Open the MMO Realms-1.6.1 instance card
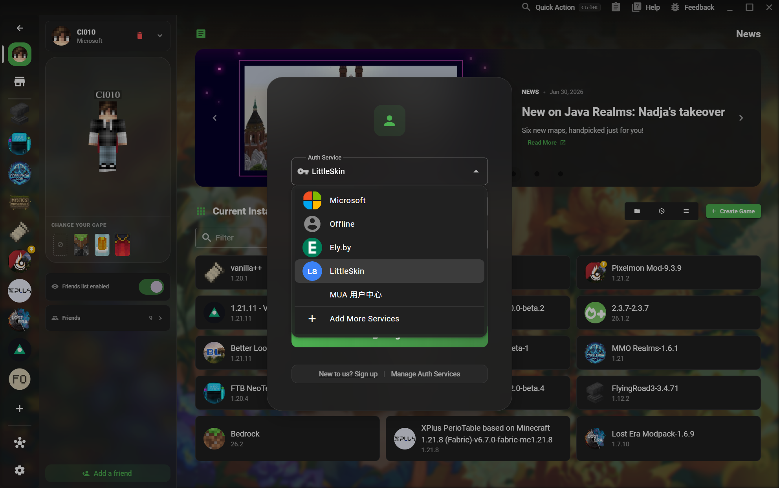The image size is (779, 488). [668, 353]
